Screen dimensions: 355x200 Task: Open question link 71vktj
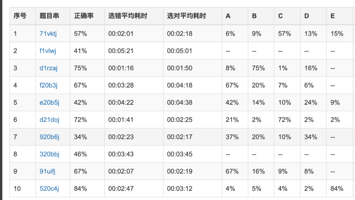[49, 33]
